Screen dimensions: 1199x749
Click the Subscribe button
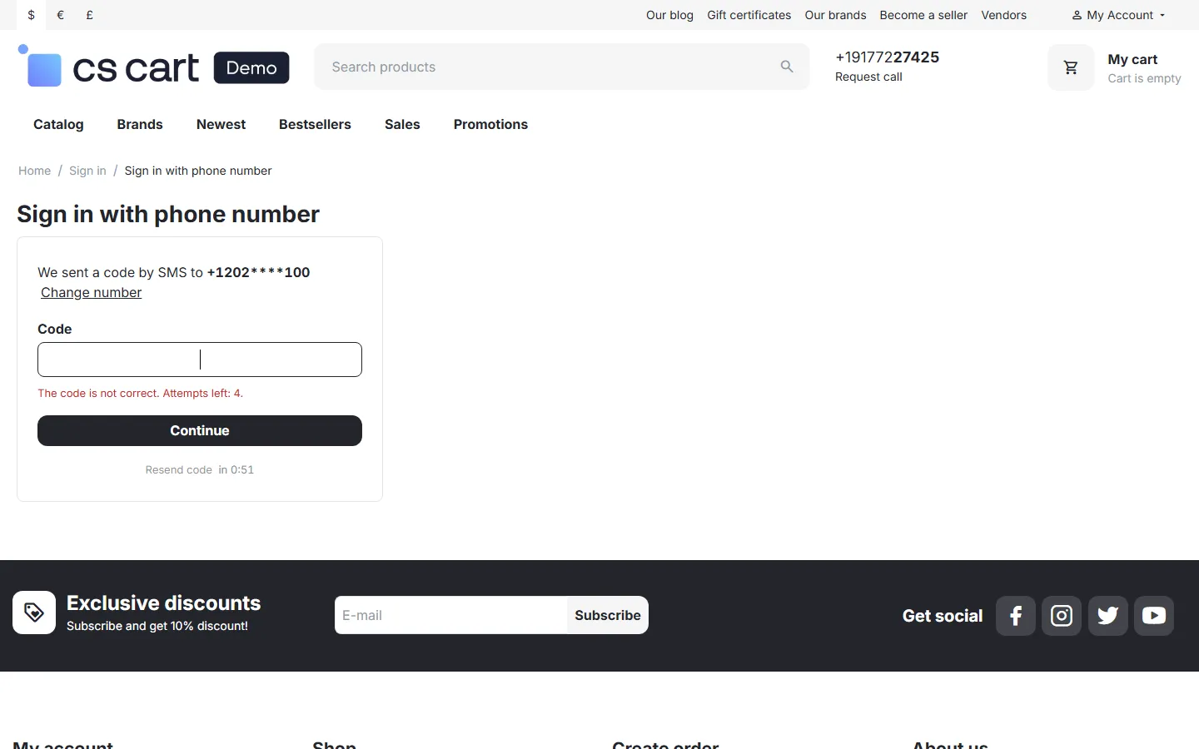click(608, 615)
